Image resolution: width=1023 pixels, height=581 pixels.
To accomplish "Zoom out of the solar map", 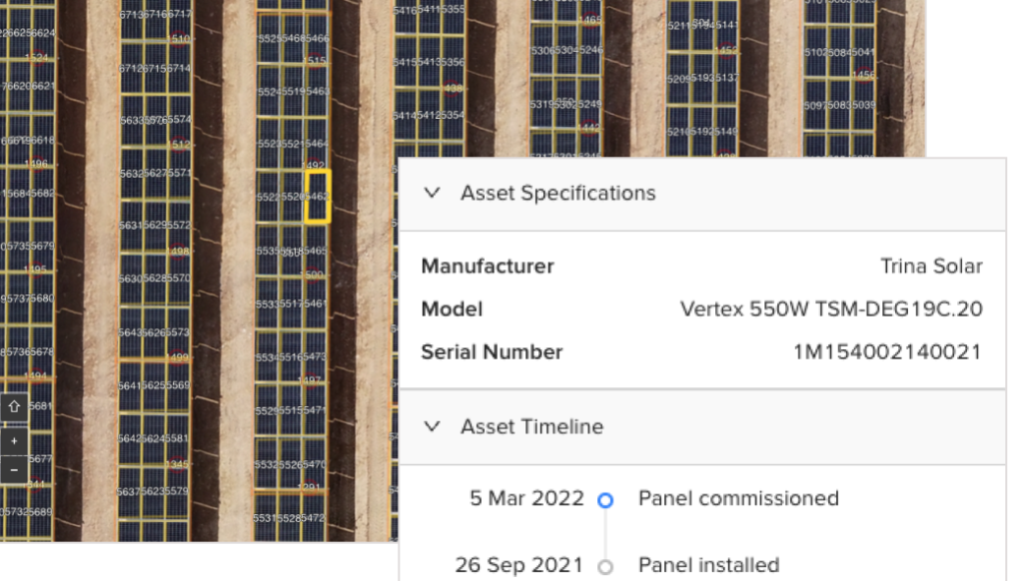I will pos(14,468).
